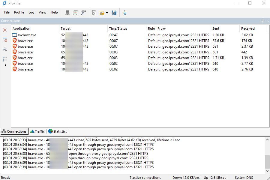
Task: Click the Ready status bar text
Action: (x=6, y=178)
